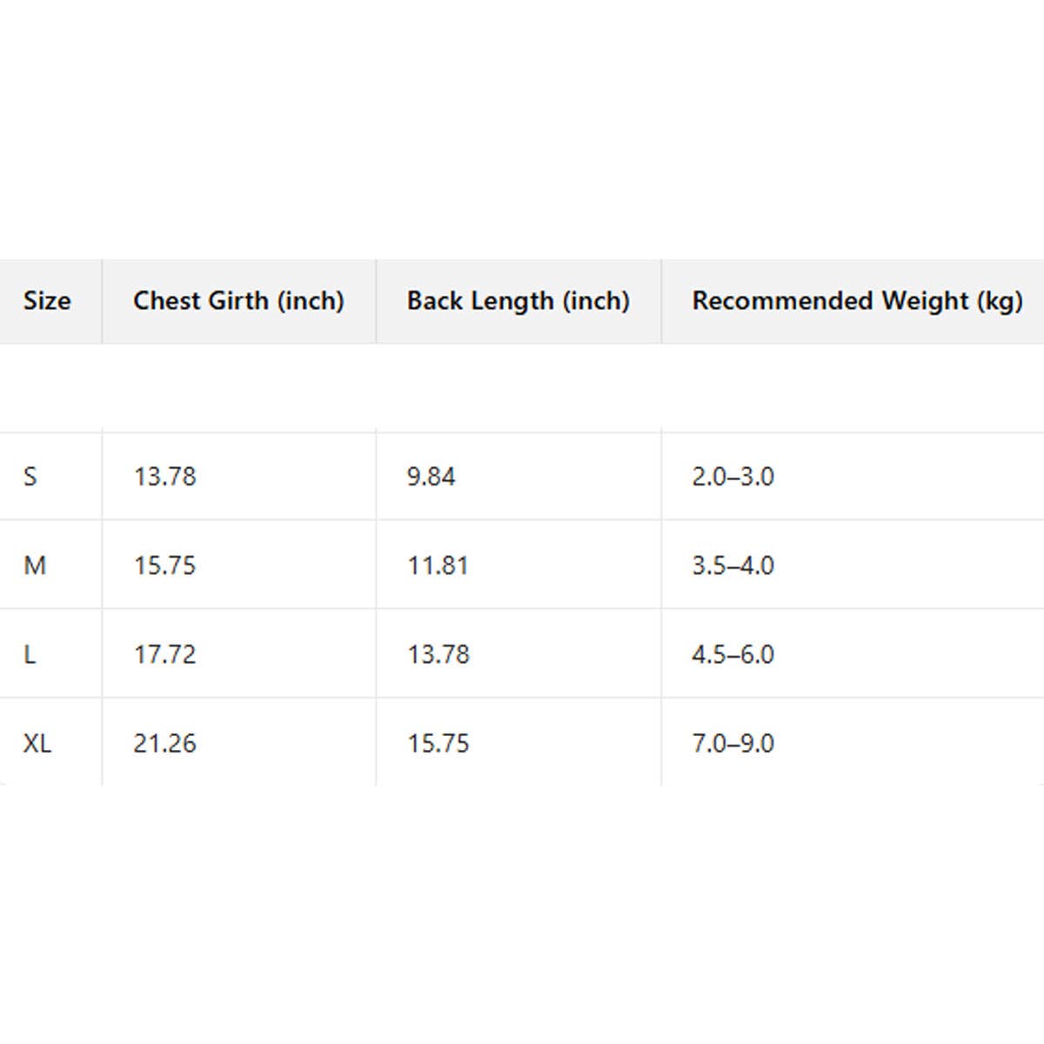Click back length value 9.84
Screen dimensions: 1044x1044
[x=432, y=477]
